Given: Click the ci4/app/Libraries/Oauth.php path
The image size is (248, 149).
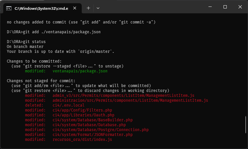Looking at the screenshot, I should coord(83,115).
